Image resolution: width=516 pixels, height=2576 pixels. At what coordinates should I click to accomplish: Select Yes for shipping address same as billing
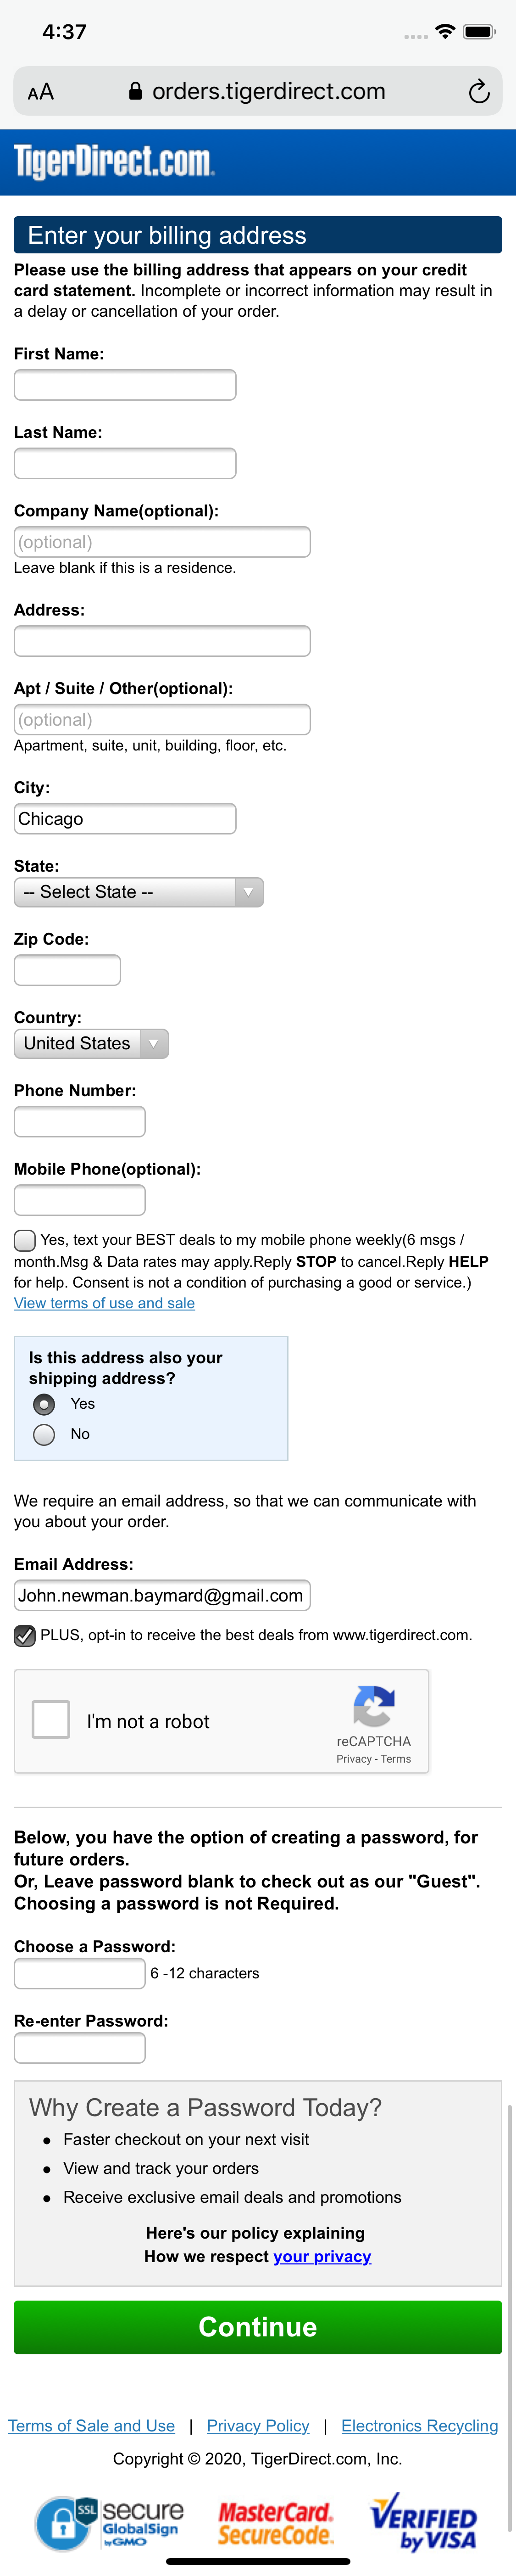(x=44, y=1404)
